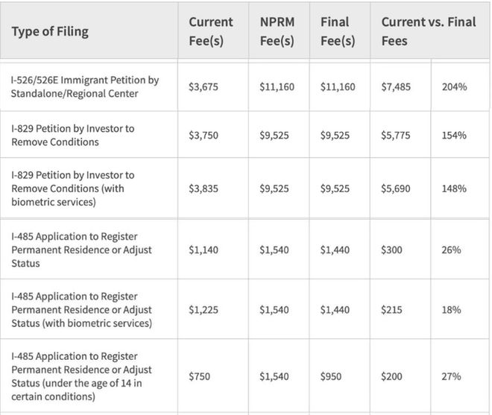Click the $3,750 current fee cell
This screenshot has width=492, height=415.
coord(204,136)
